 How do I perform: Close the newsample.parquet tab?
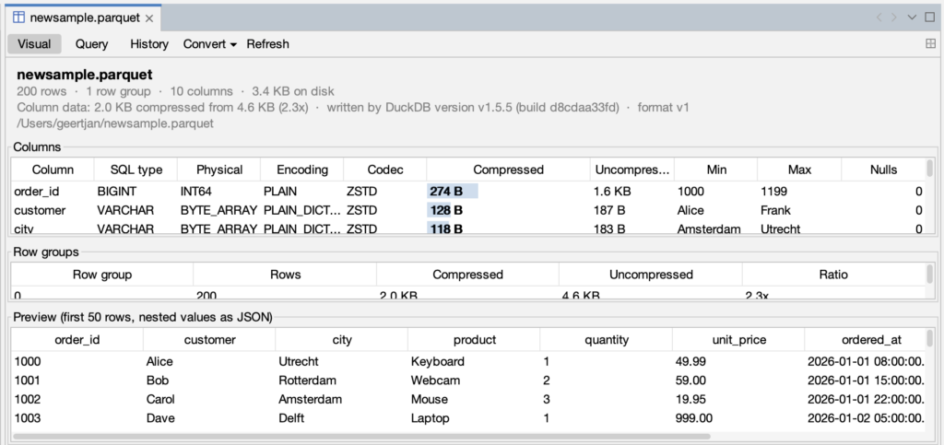(149, 18)
